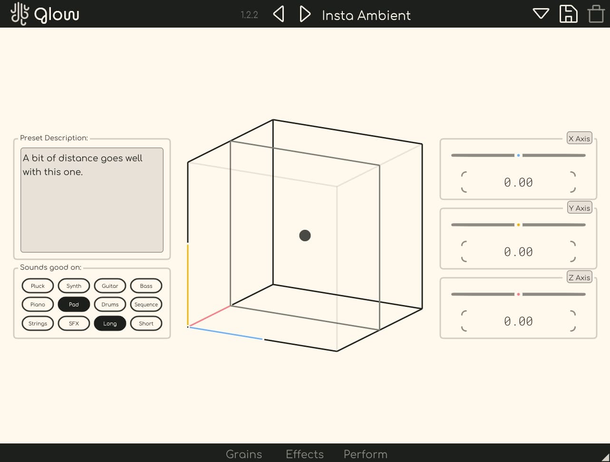This screenshot has width=610, height=462.
Task: Enable the Synth sound tag
Action: tap(74, 285)
